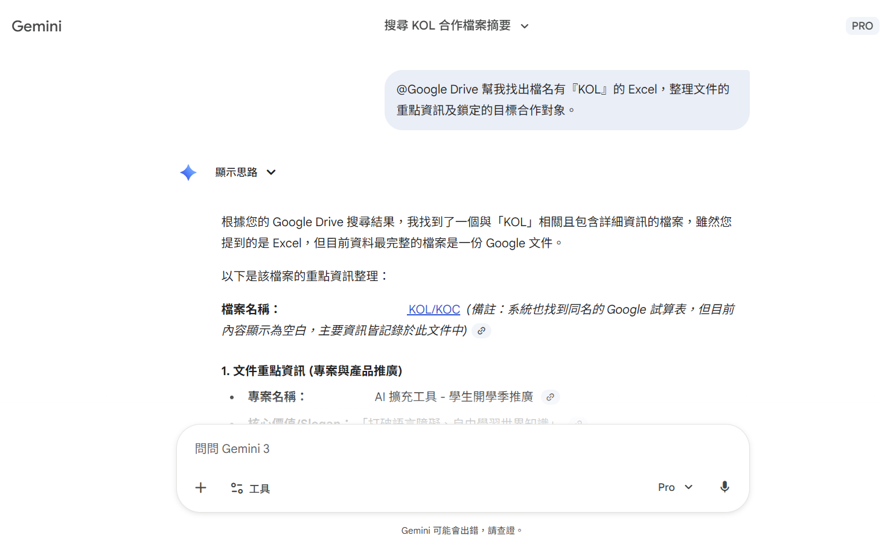Click the blue Gemini sparkle icon
The height and width of the screenshot is (547, 882).
tap(188, 172)
